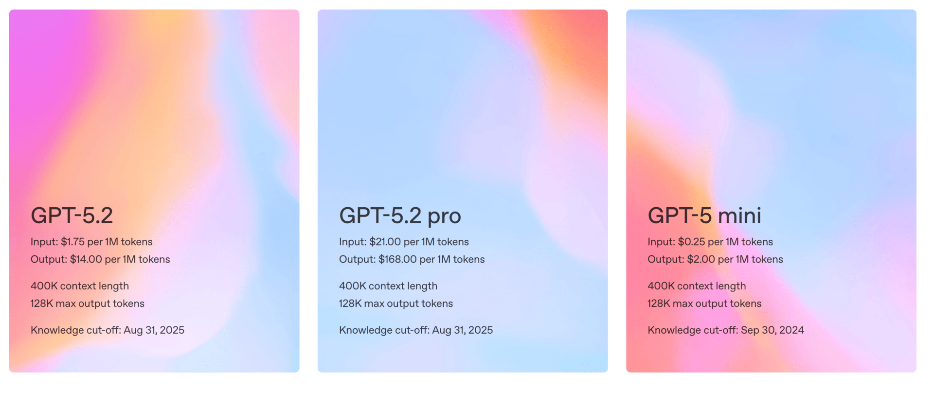Click GPT-5.2 128K max output tokens text
The height and width of the screenshot is (393, 934).
pos(88,304)
